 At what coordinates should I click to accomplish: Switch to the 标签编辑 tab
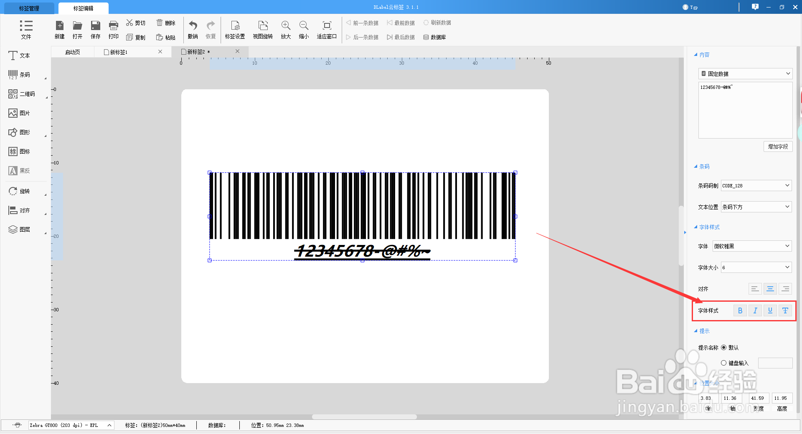[x=84, y=8]
